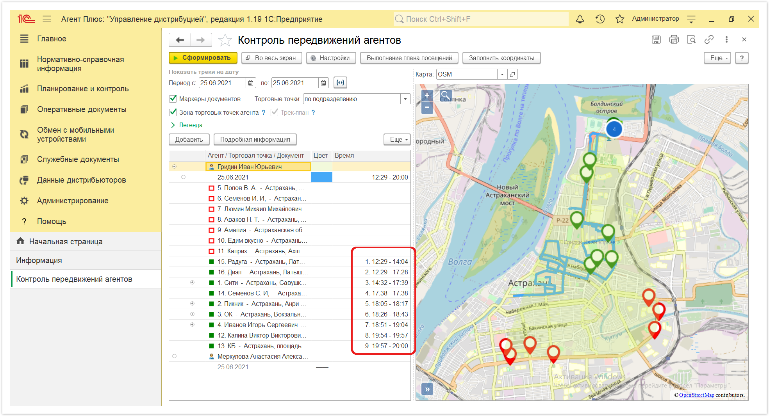769x416 pixels.
Task: Toggle the Трек-план checkbox
Action: click(275, 112)
